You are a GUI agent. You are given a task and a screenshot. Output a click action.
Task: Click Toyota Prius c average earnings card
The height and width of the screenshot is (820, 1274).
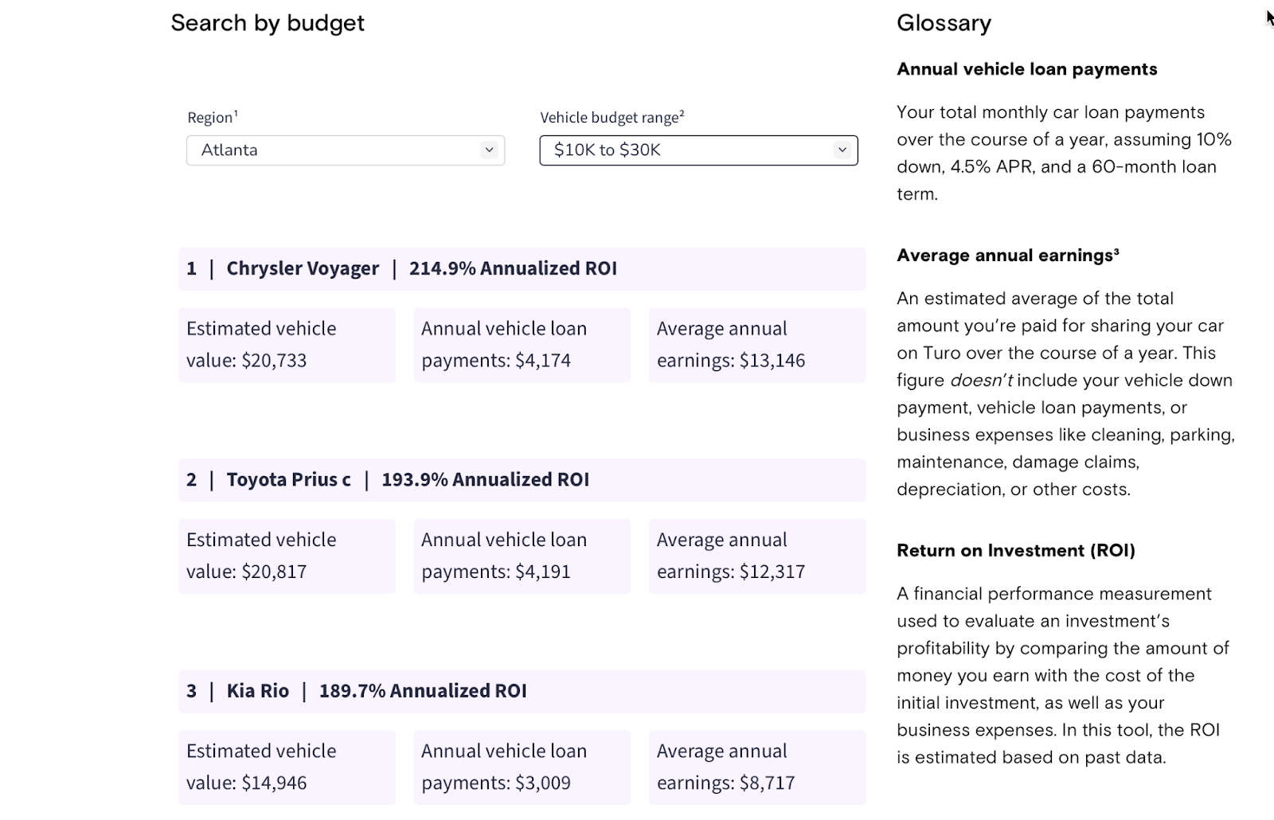[756, 556]
